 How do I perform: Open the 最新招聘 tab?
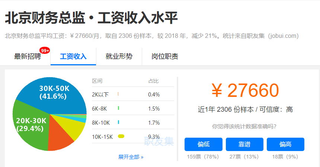pos(28,56)
